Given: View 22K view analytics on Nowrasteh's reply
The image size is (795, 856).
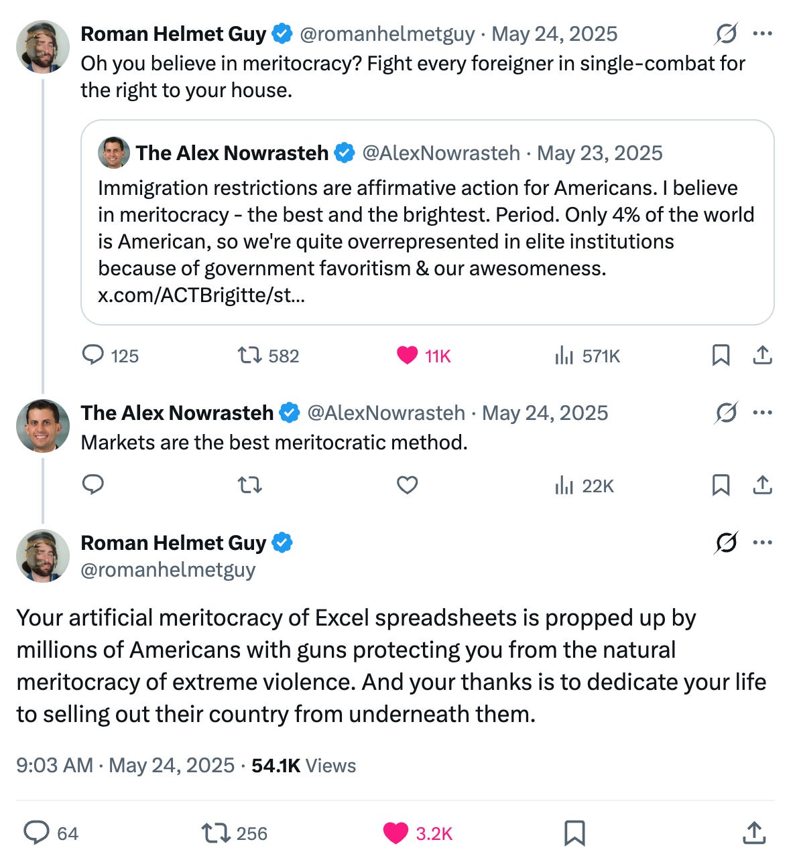Looking at the screenshot, I should 585,486.
